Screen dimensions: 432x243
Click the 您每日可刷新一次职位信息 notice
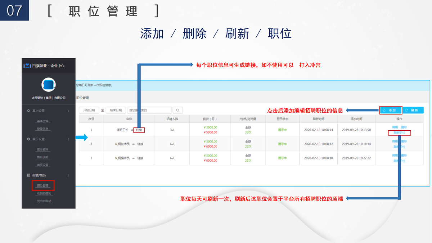94,85
